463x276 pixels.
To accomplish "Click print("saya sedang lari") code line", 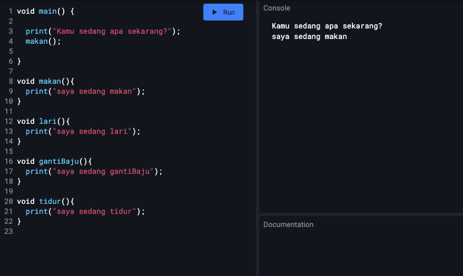I will point(83,131).
